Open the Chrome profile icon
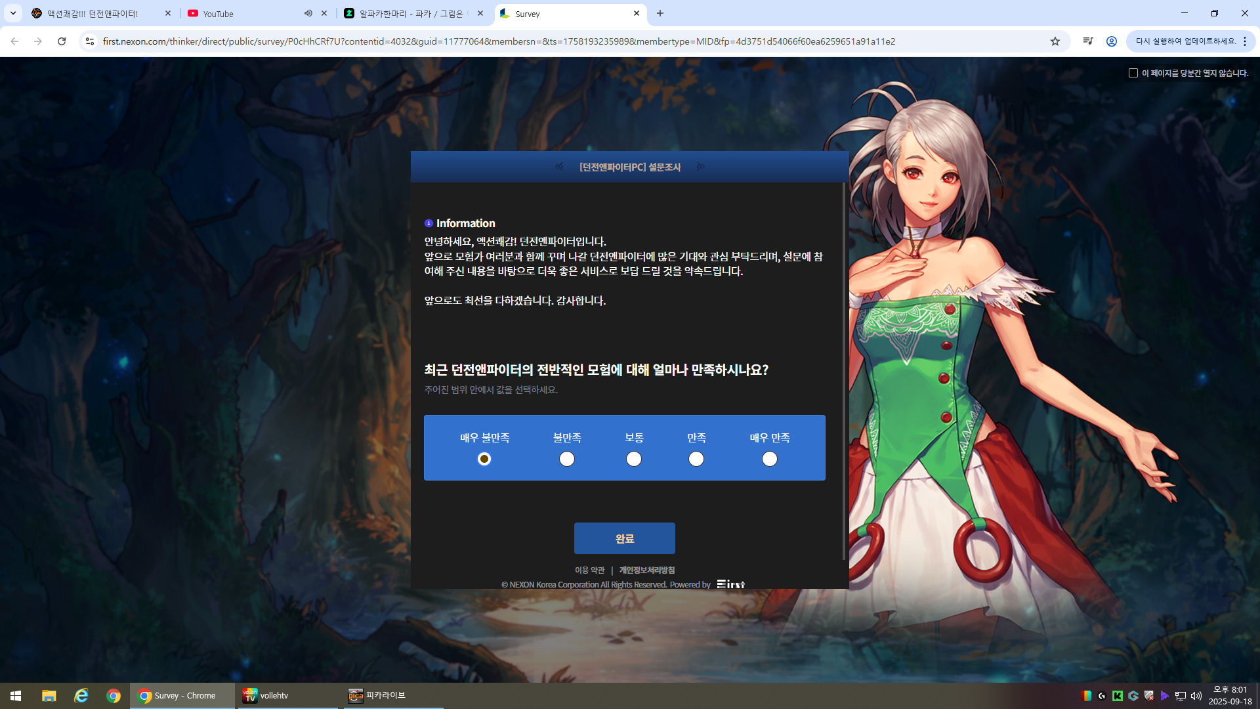 pyautogui.click(x=1112, y=41)
